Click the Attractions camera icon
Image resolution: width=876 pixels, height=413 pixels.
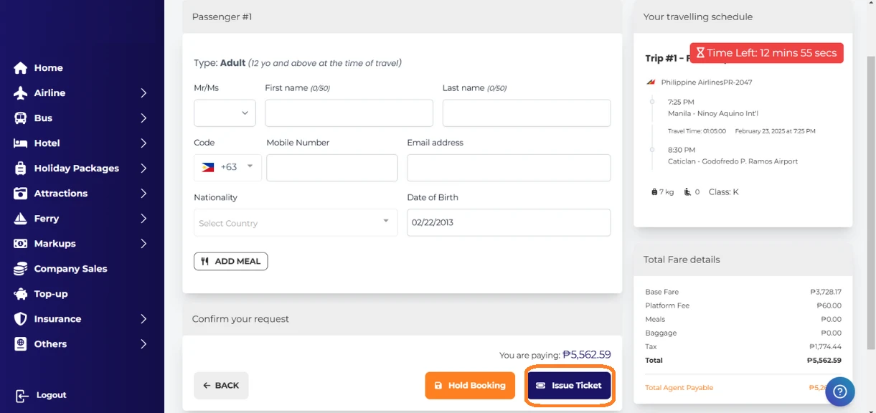21,194
